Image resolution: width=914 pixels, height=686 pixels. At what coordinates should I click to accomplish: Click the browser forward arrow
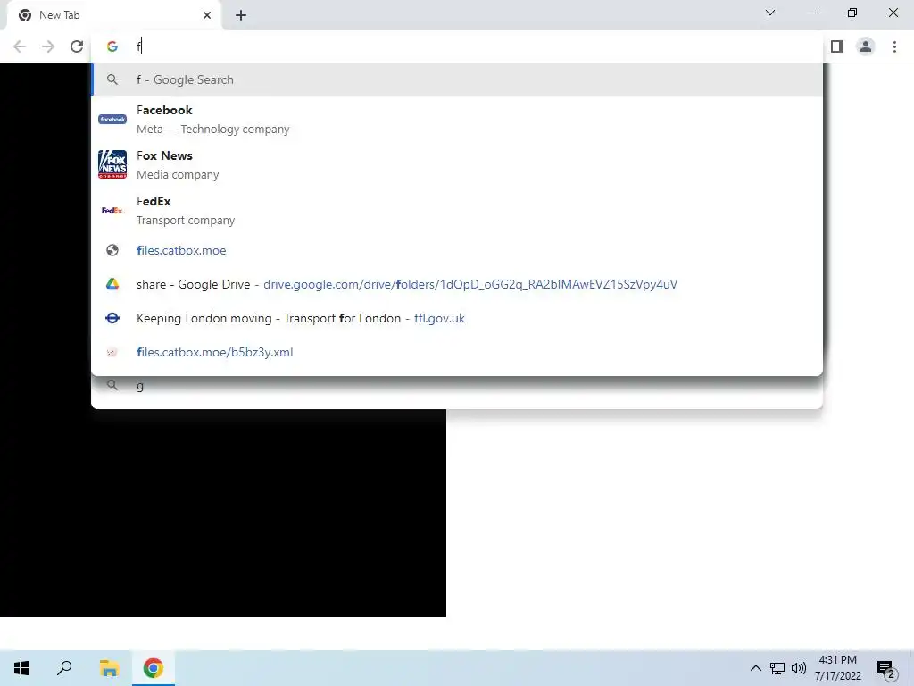[48, 46]
